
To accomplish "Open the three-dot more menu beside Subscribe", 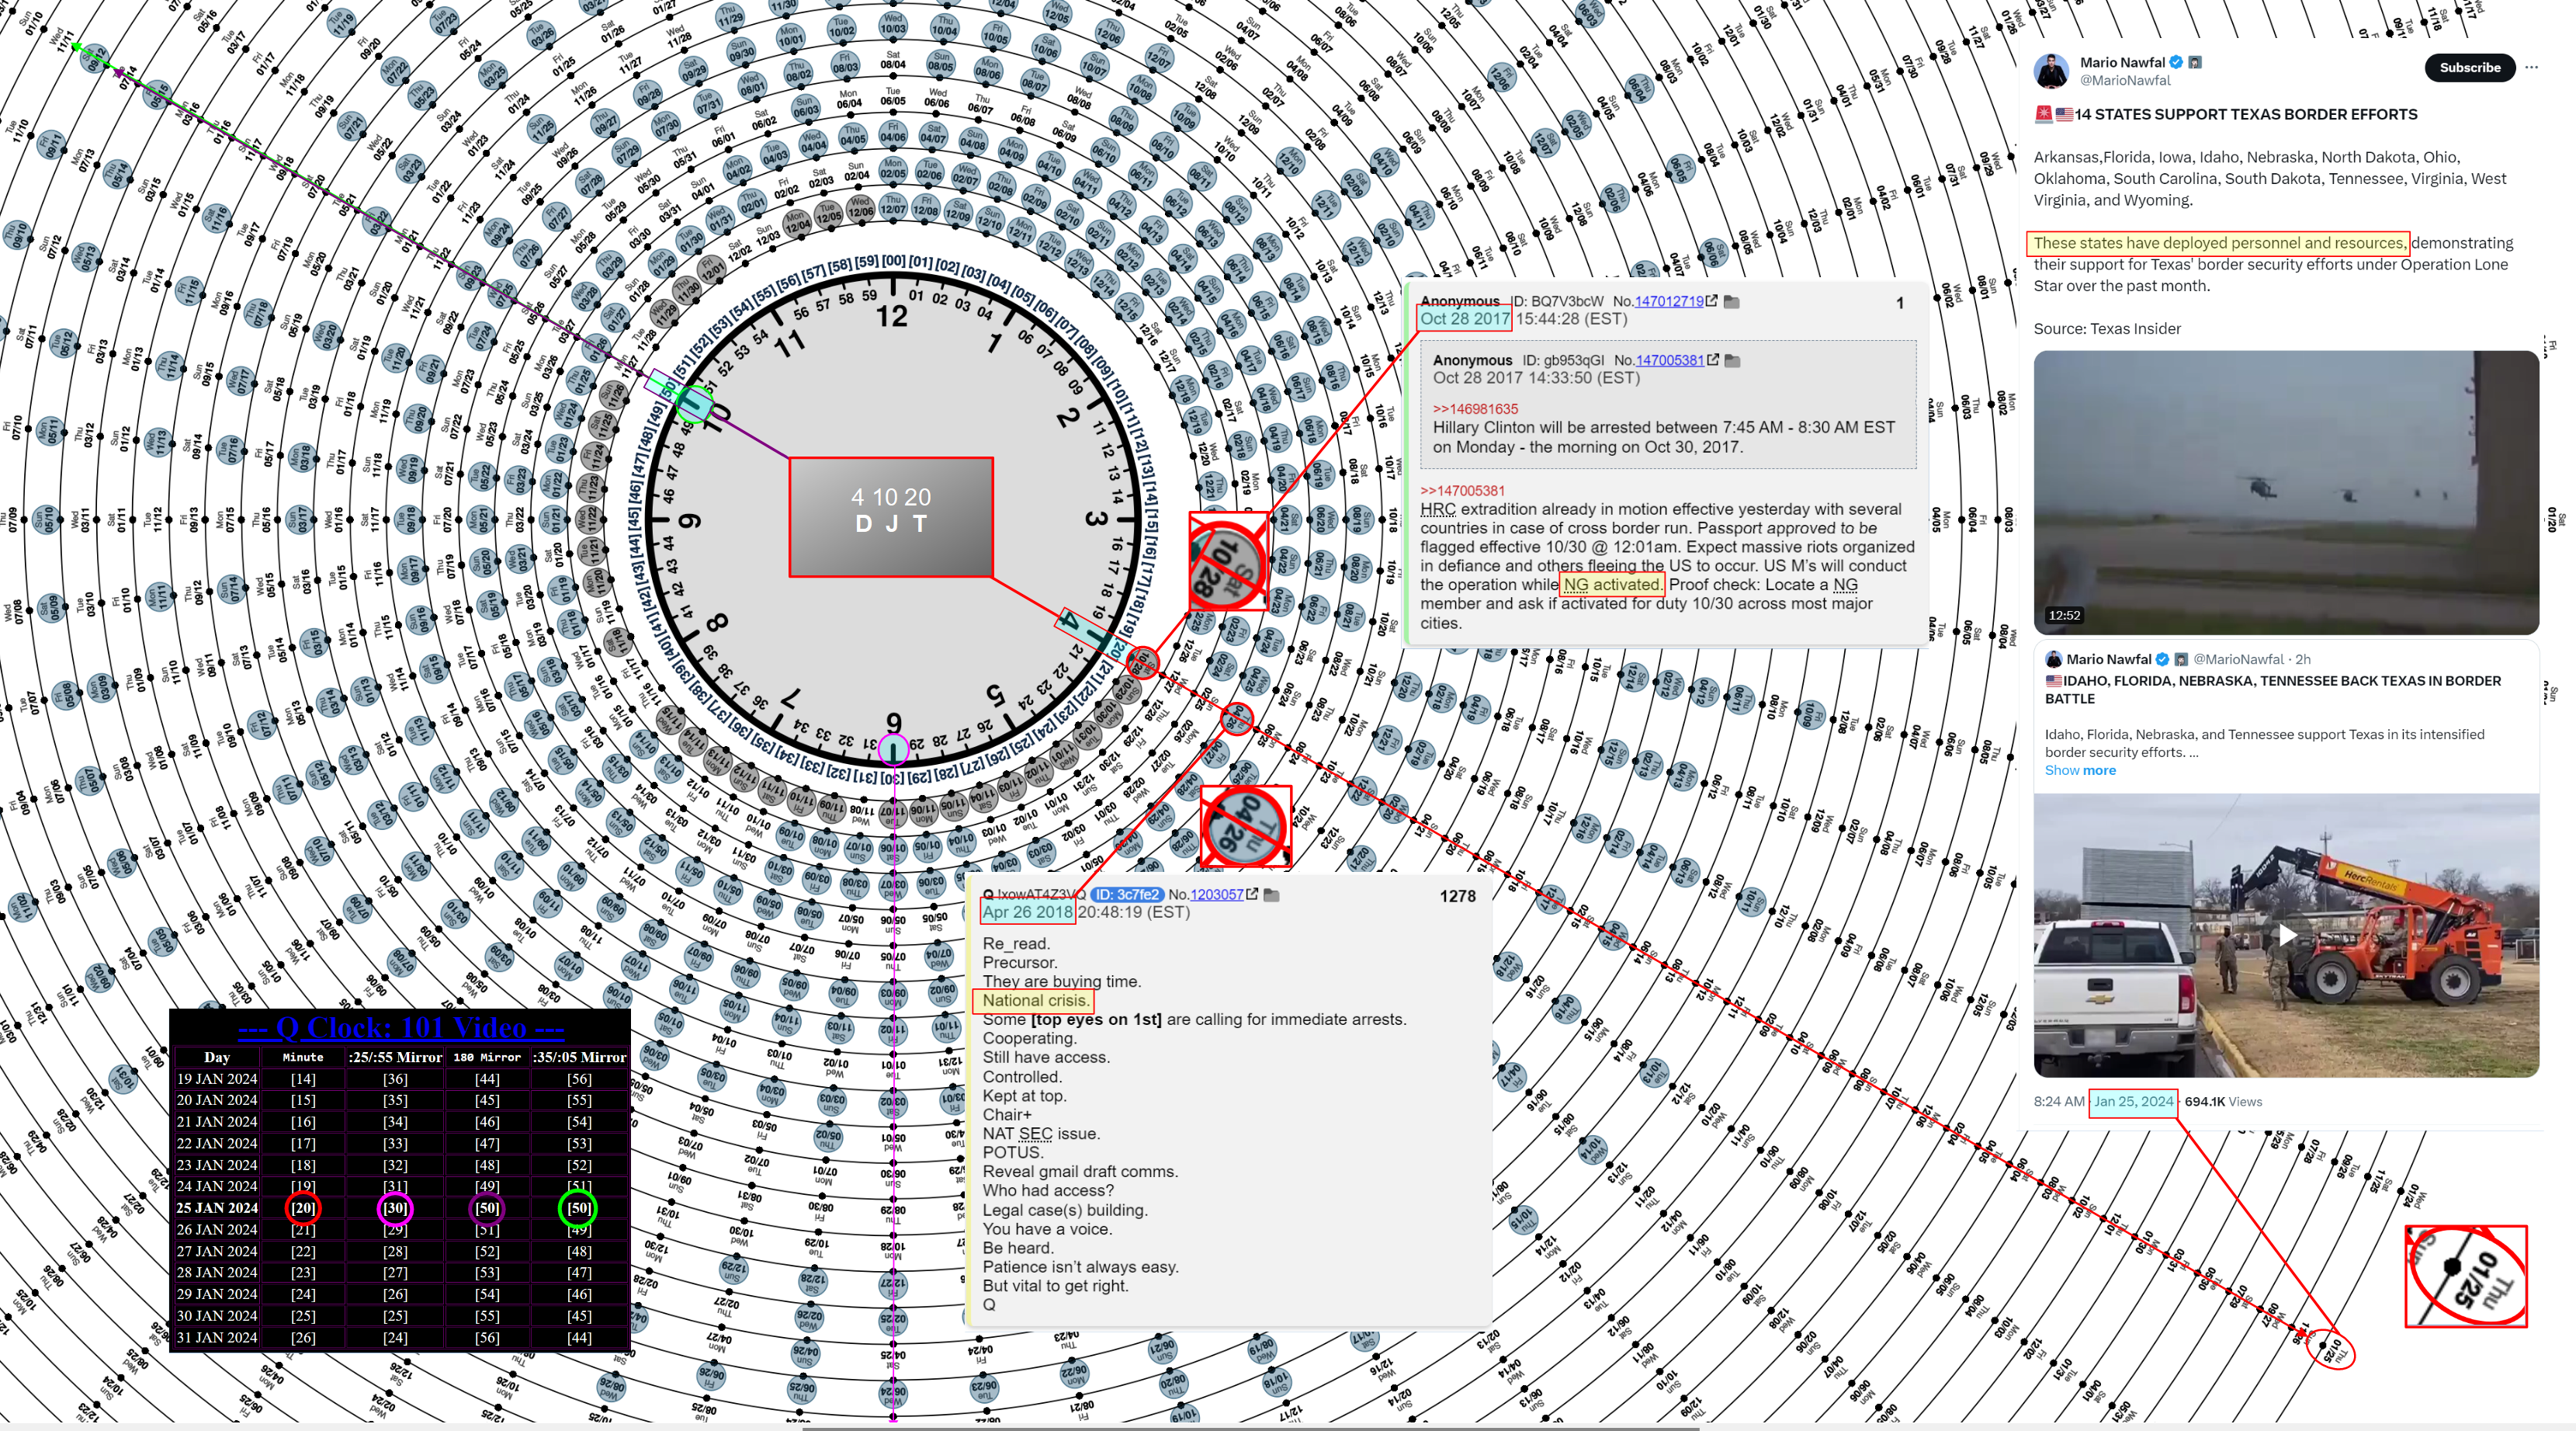I will pos(2531,67).
